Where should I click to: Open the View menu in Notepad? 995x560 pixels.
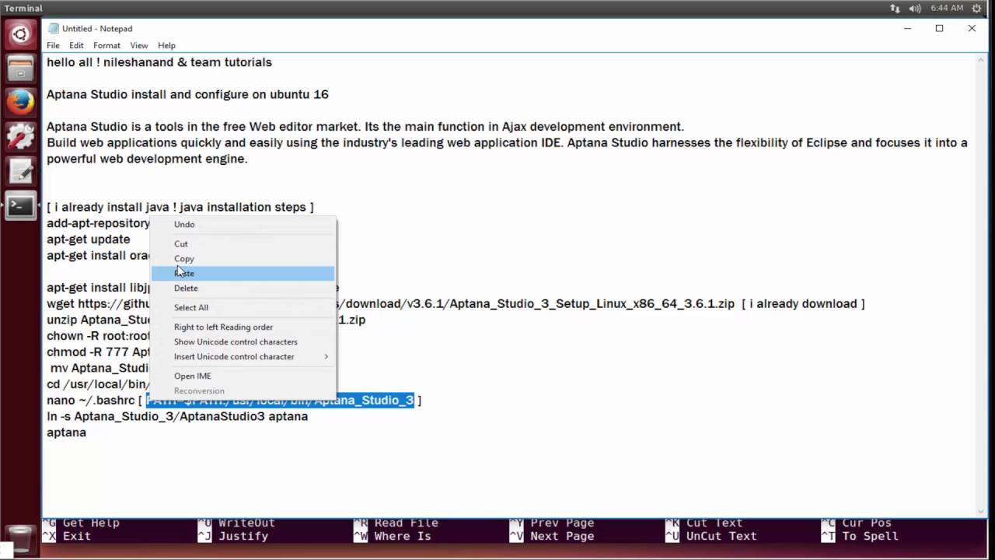[139, 45]
